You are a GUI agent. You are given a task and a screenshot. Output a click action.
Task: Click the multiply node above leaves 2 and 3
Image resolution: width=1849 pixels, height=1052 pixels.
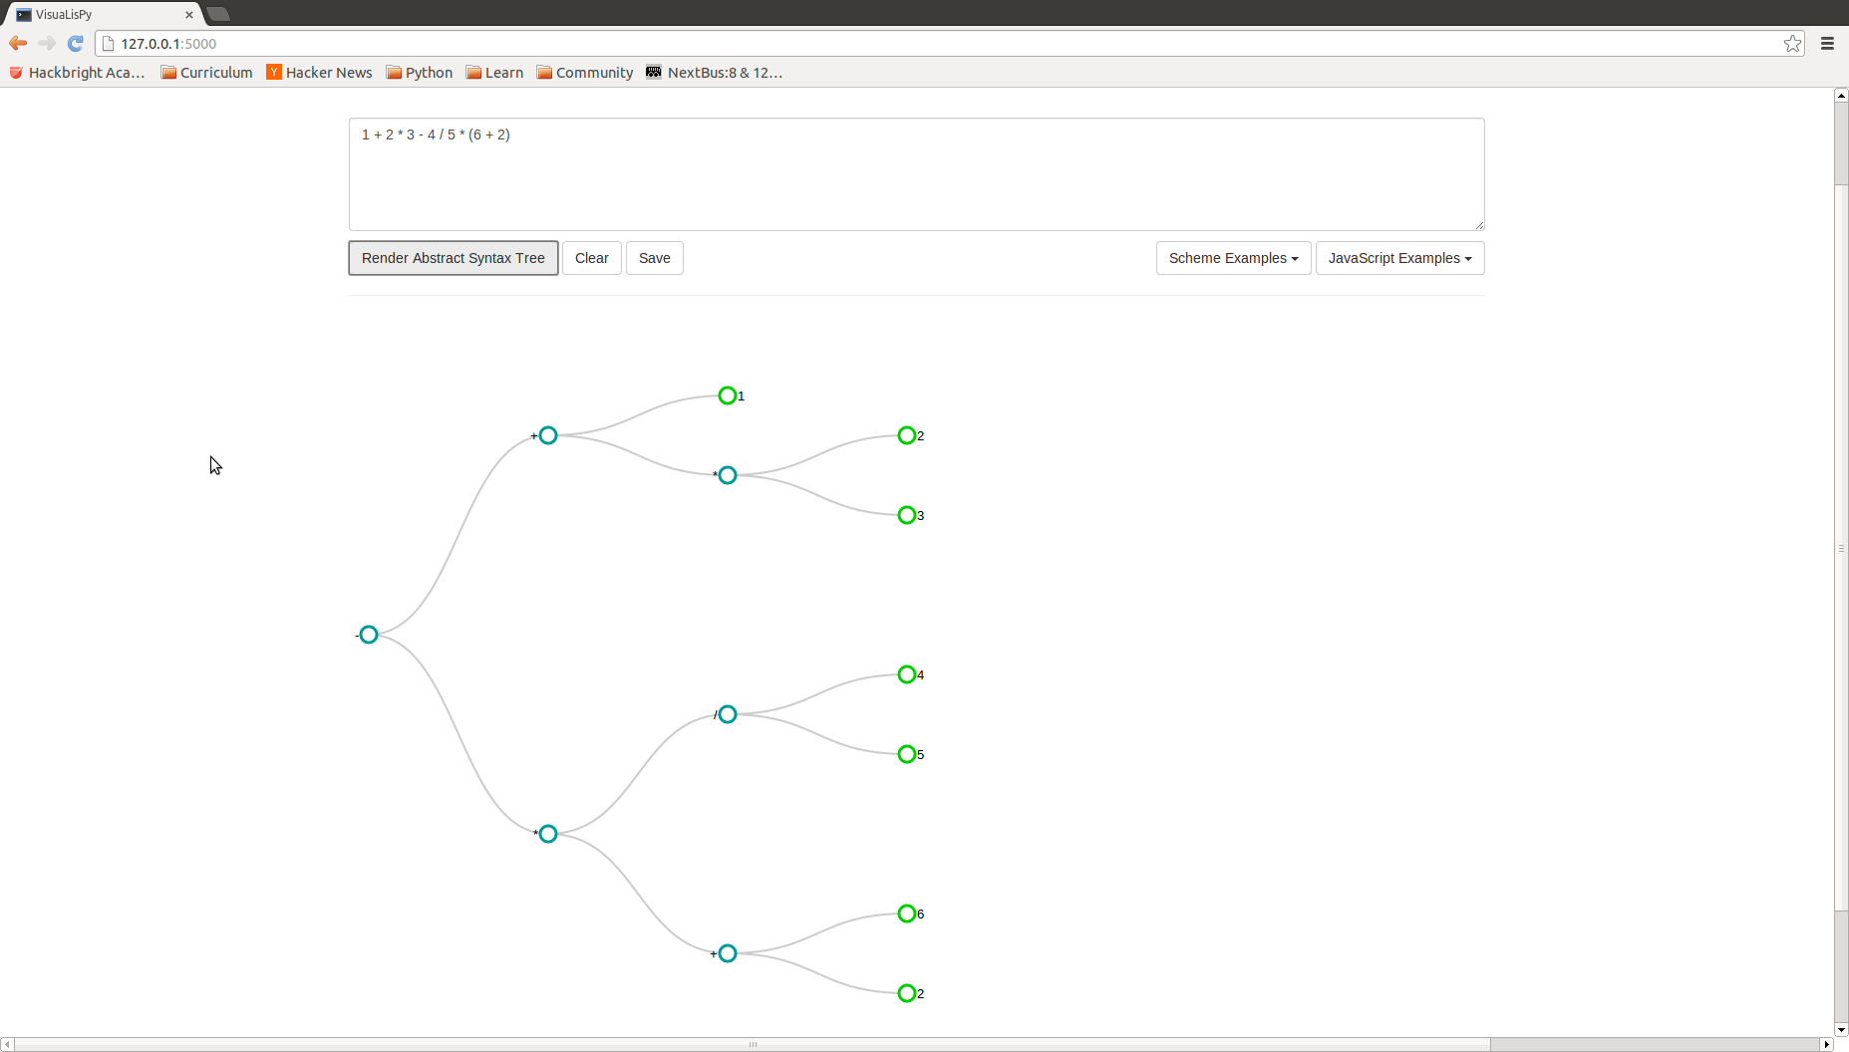(728, 475)
